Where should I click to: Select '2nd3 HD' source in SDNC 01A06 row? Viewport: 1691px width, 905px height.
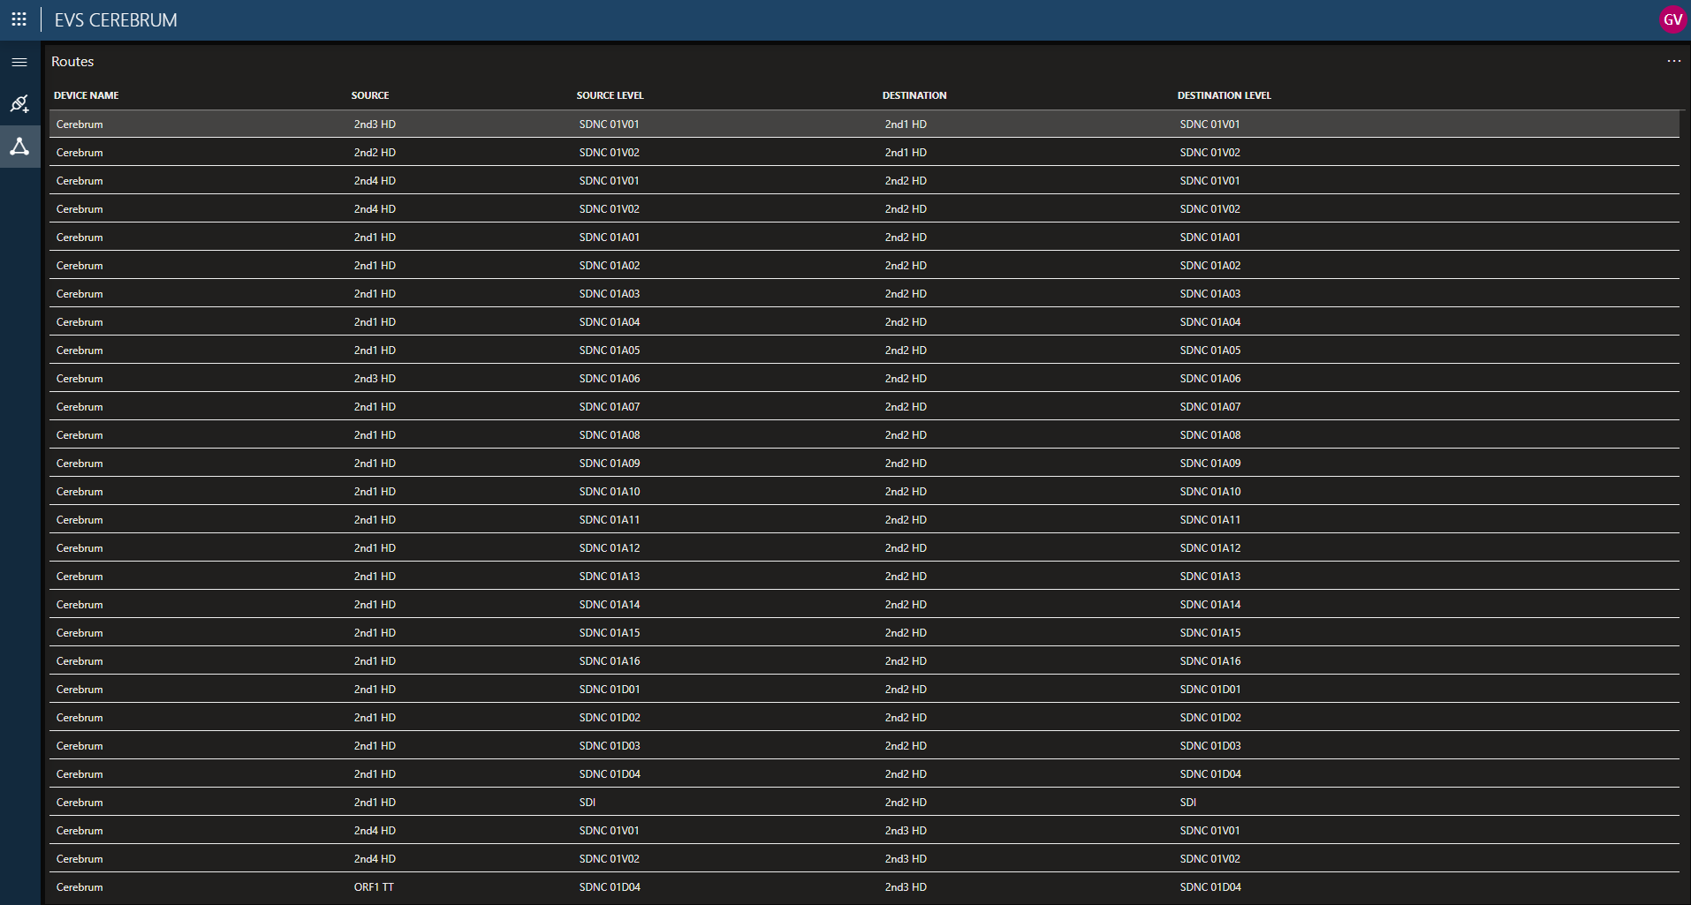[x=375, y=379]
